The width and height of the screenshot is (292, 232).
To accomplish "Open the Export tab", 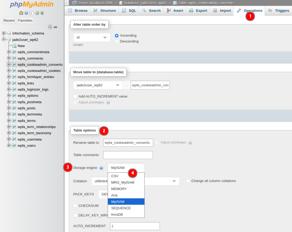I will pyautogui.click(x=198, y=11).
